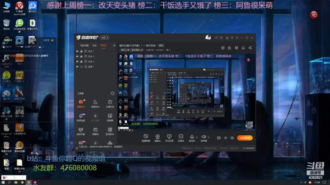Image resolution: width=330 pixels, height=185 pixels.
Task: Open the mail icon in title bar
Action: pos(216,38)
